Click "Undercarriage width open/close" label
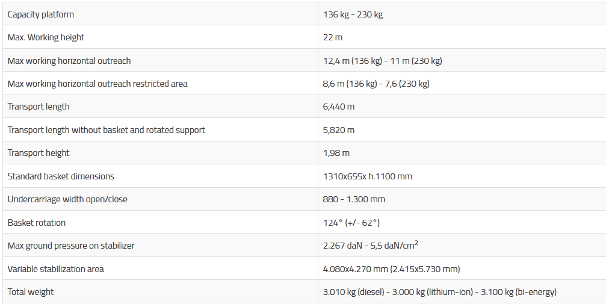Image resolution: width=606 pixels, height=304 pixels. coord(67,199)
